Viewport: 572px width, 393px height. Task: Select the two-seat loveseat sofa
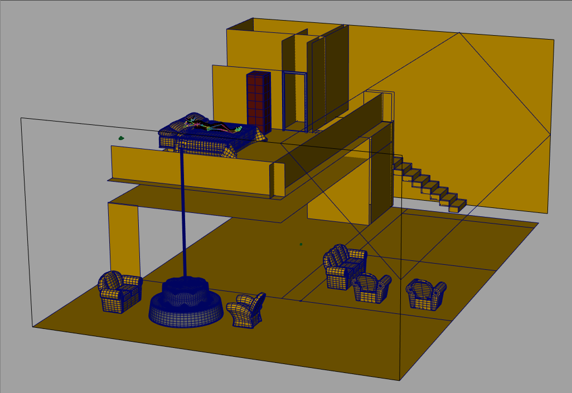(345, 266)
